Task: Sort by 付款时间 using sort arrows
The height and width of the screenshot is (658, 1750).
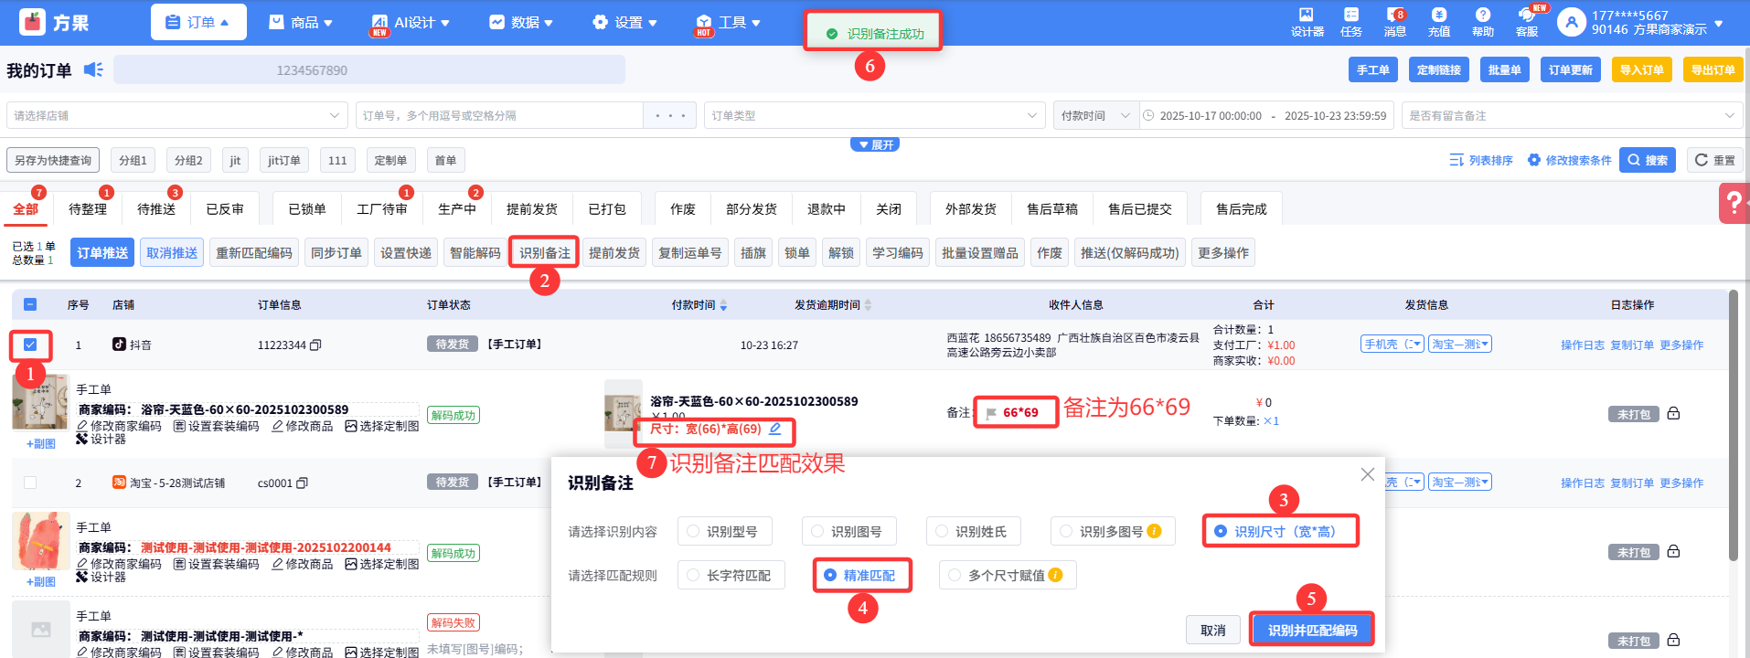Action: 723,305
